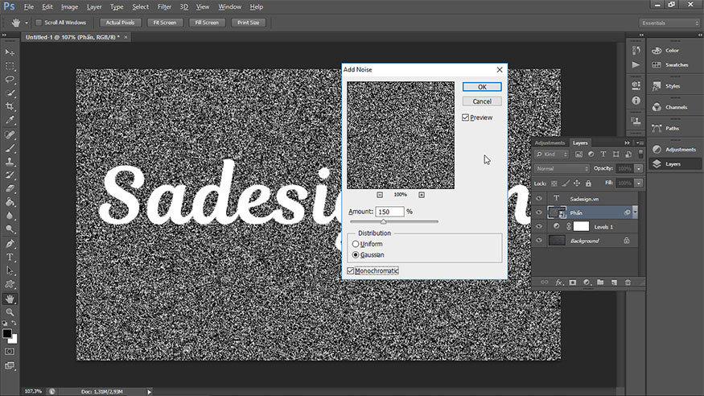Click the Actual Pixels button
Viewport: 704px width, 396px height.
120,23
